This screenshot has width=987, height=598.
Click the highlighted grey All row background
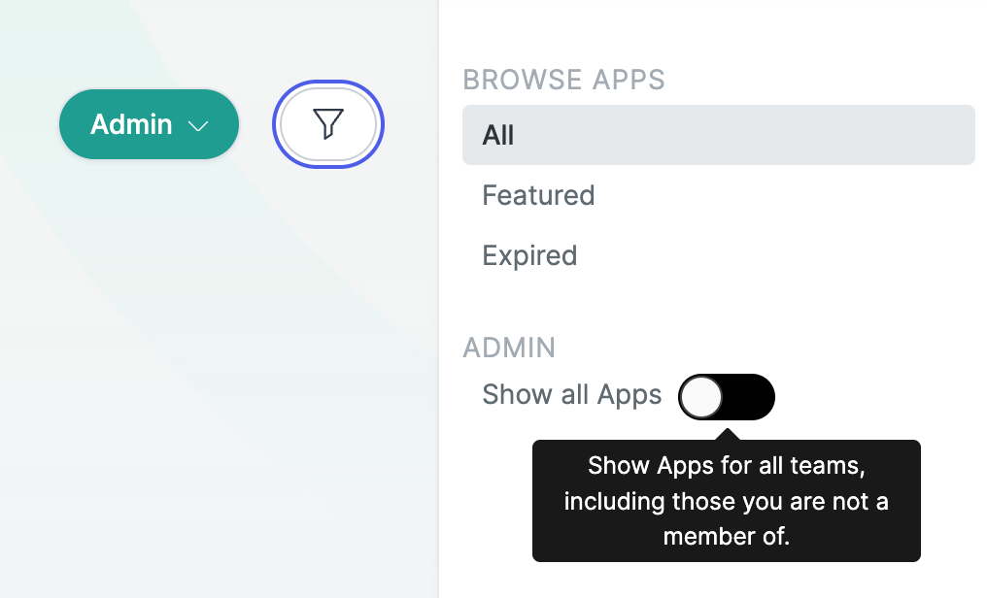[718, 135]
